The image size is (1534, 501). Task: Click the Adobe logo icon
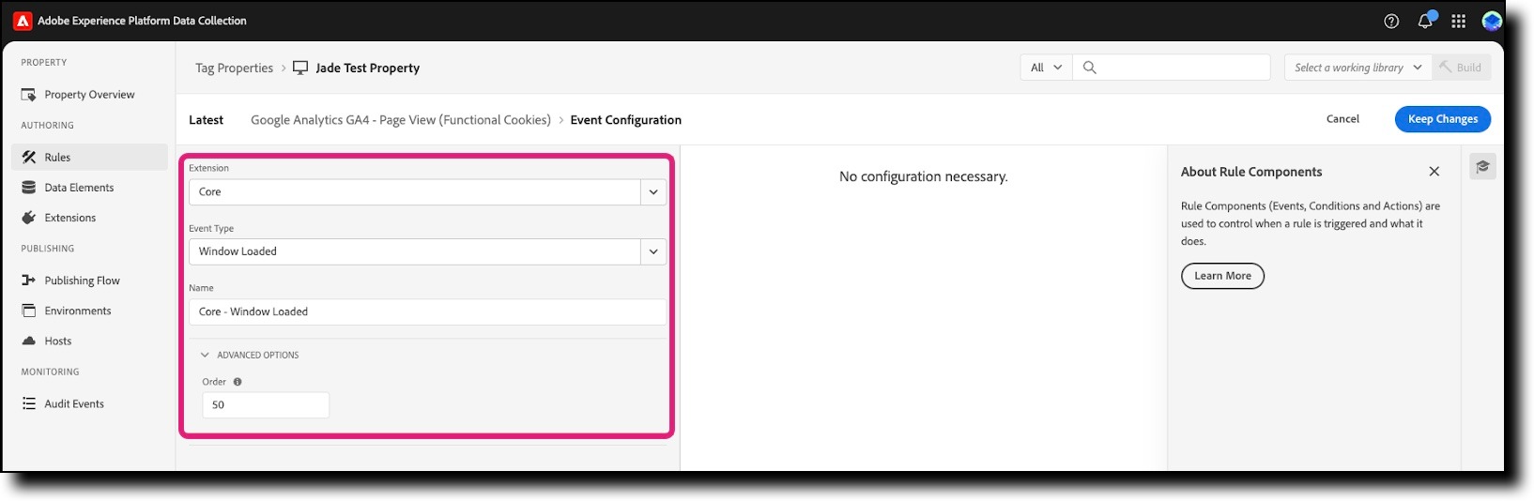pyautogui.click(x=23, y=21)
